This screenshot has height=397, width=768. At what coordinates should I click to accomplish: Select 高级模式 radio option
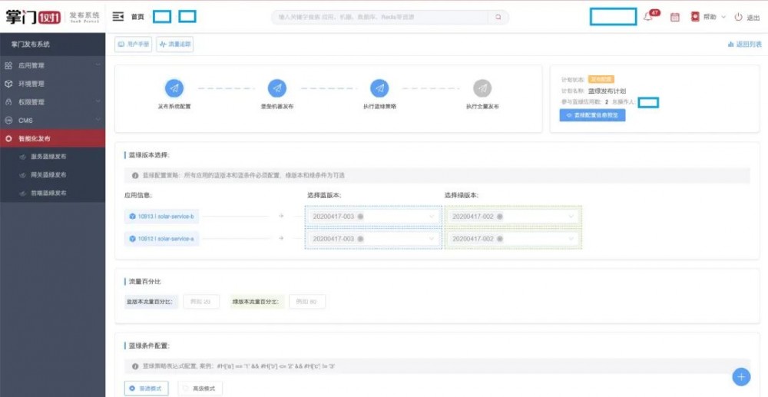pyautogui.click(x=200, y=389)
